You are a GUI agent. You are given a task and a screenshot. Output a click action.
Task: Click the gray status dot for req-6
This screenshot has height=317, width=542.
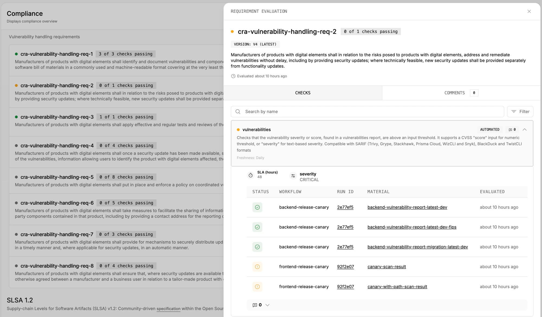[16, 203]
